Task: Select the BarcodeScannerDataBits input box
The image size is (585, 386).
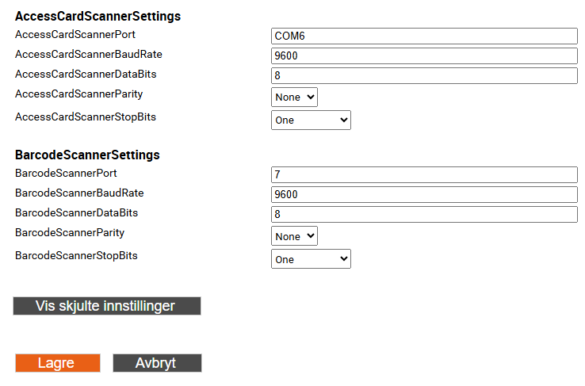Action: (424, 214)
